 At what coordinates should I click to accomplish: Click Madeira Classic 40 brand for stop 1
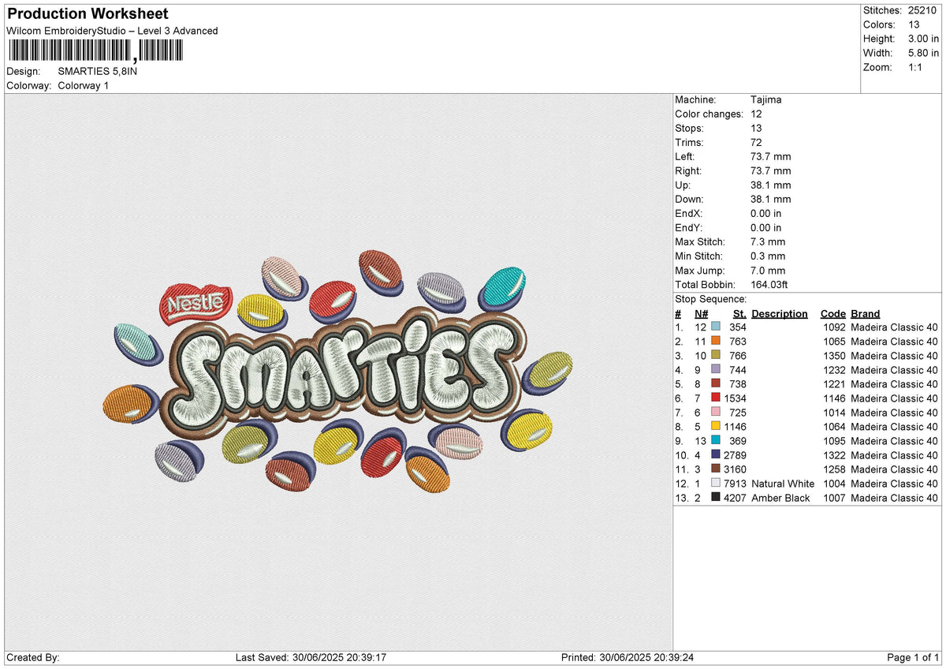click(895, 327)
